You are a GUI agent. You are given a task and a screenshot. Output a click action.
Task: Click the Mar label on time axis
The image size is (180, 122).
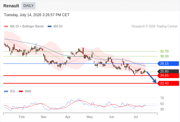pos(44,117)
